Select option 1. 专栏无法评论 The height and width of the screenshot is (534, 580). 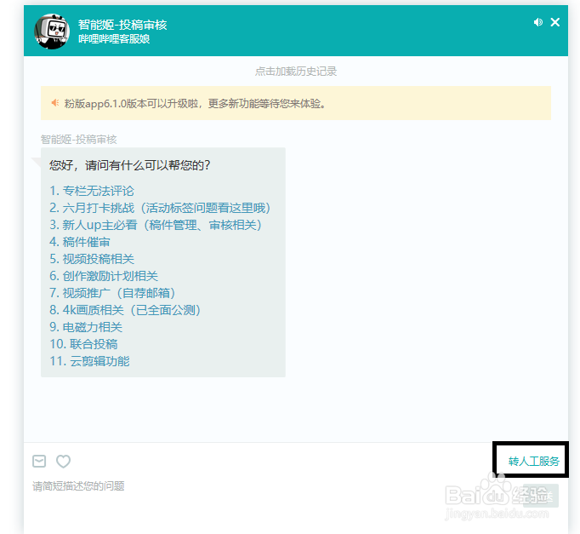[x=92, y=191]
